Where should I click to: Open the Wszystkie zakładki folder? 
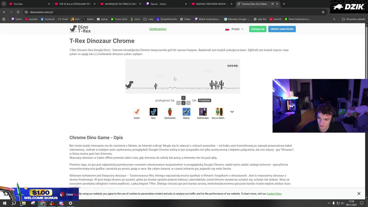354,19
